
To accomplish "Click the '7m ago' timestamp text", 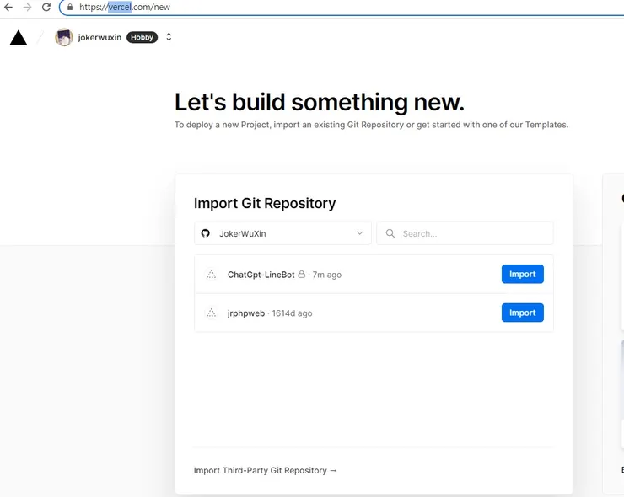I will pyautogui.click(x=326, y=275).
